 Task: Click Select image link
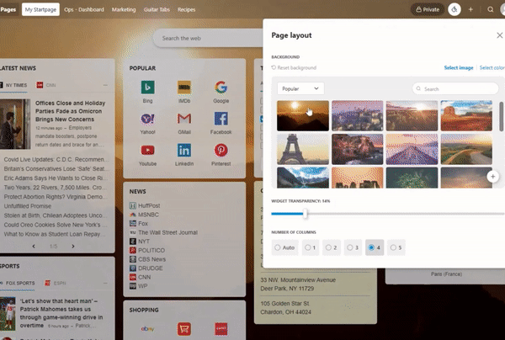coord(459,67)
